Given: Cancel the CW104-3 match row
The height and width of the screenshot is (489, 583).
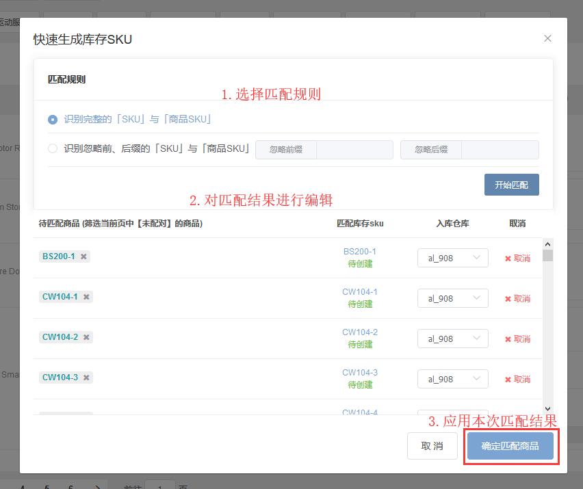Looking at the screenshot, I should pyautogui.click(x=517, y=380).
